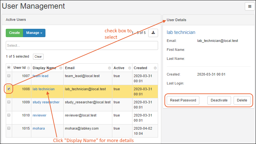The height and width of the screenshot is (144, 256).
Task: Open User Id column sort menu
Action: [x=28, y=68]
